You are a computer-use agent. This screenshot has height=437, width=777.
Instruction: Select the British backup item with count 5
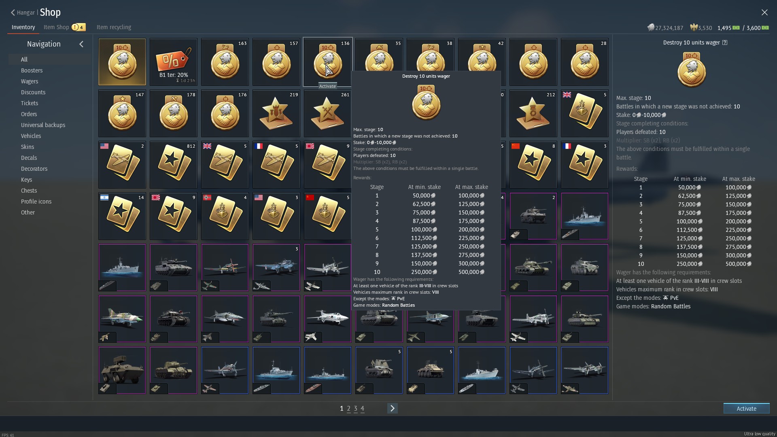[x=584, y=113]
